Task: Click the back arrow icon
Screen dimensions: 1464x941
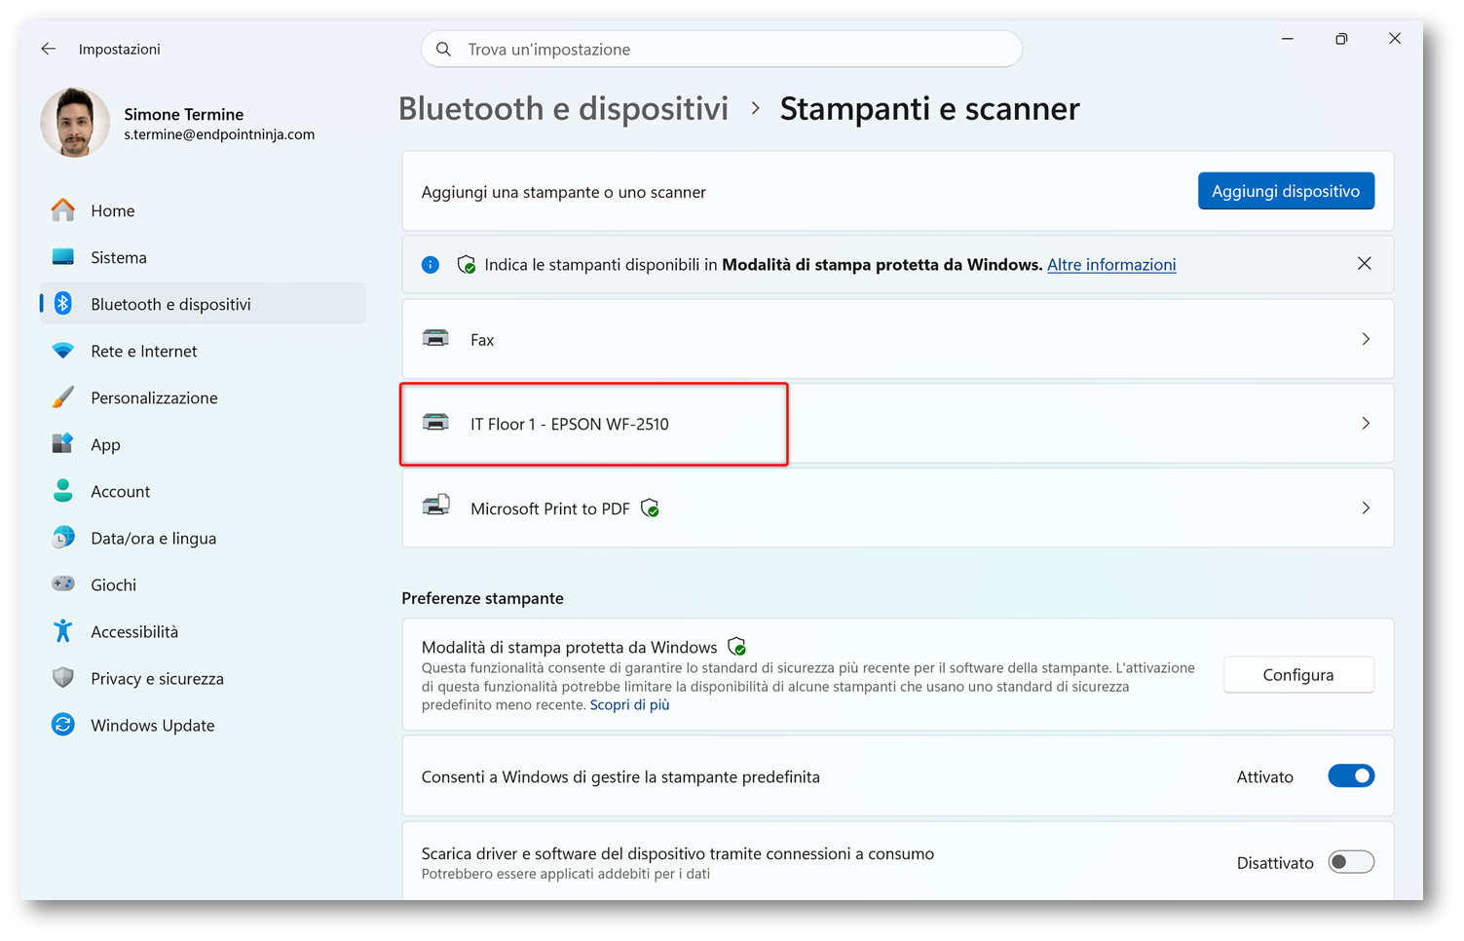Action: pos(49,49)
